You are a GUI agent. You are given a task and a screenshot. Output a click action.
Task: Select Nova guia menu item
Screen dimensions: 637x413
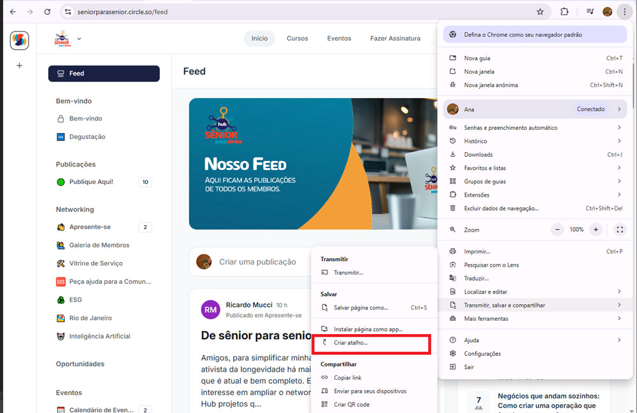pyautogui.click(x=535, y=58)
